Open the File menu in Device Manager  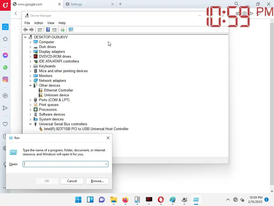27,23
